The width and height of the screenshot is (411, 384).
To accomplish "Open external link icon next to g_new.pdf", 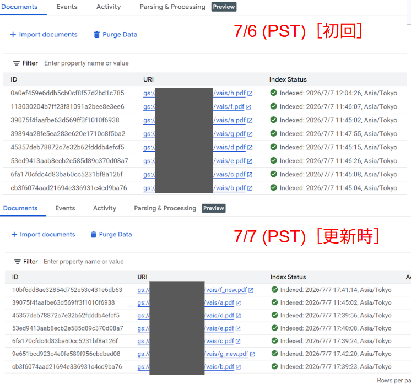I will (252, 354).
